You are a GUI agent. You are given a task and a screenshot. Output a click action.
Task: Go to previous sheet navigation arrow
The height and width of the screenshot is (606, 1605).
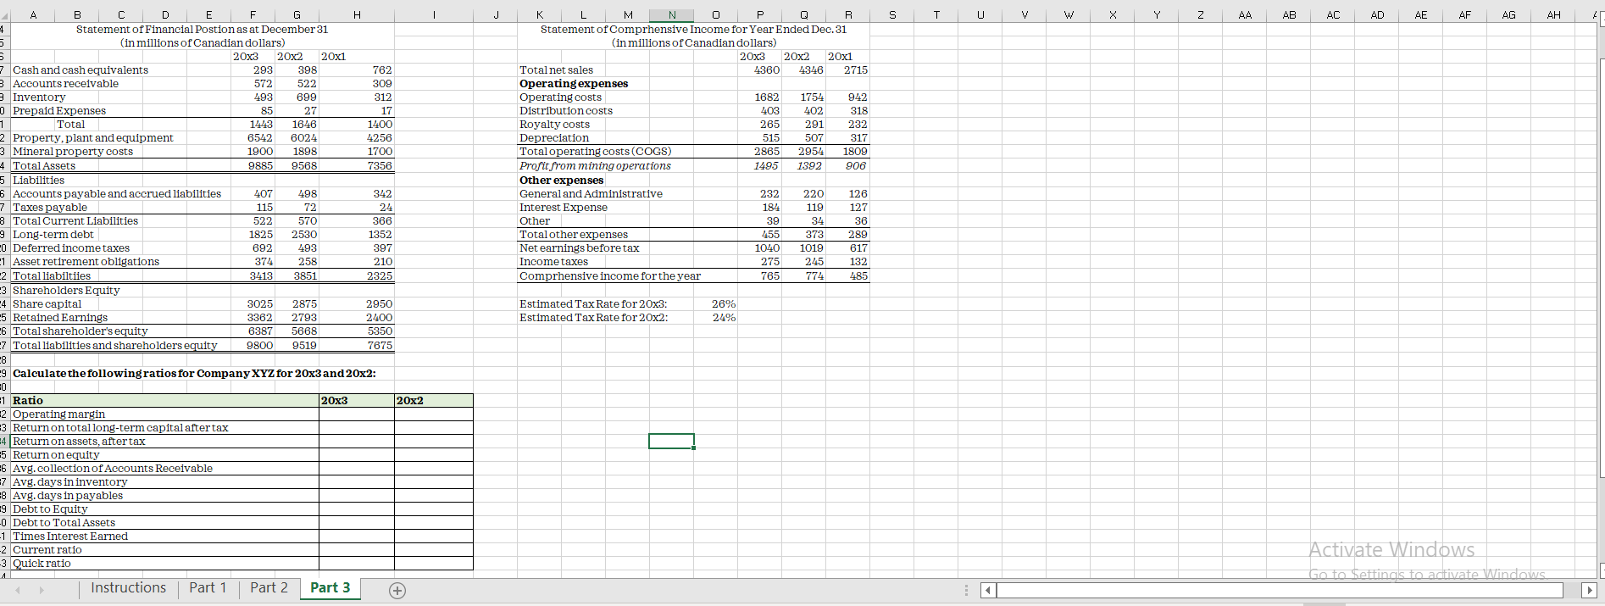[18, 590]
